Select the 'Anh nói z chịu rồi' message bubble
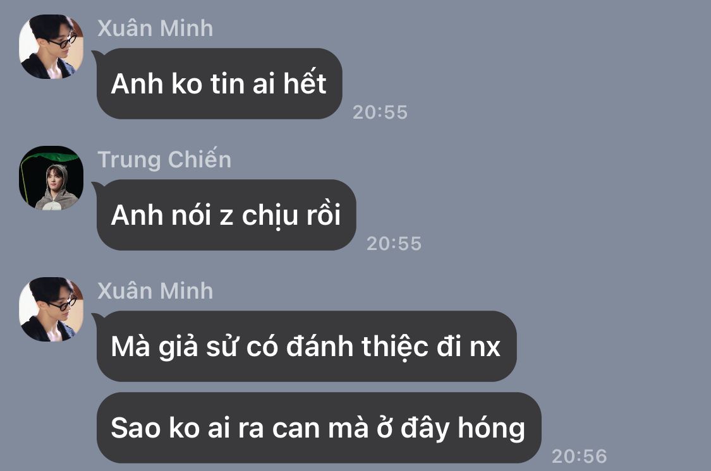This screenshot has width=711, height=471. pyautogui.click(x=226, y=215)
